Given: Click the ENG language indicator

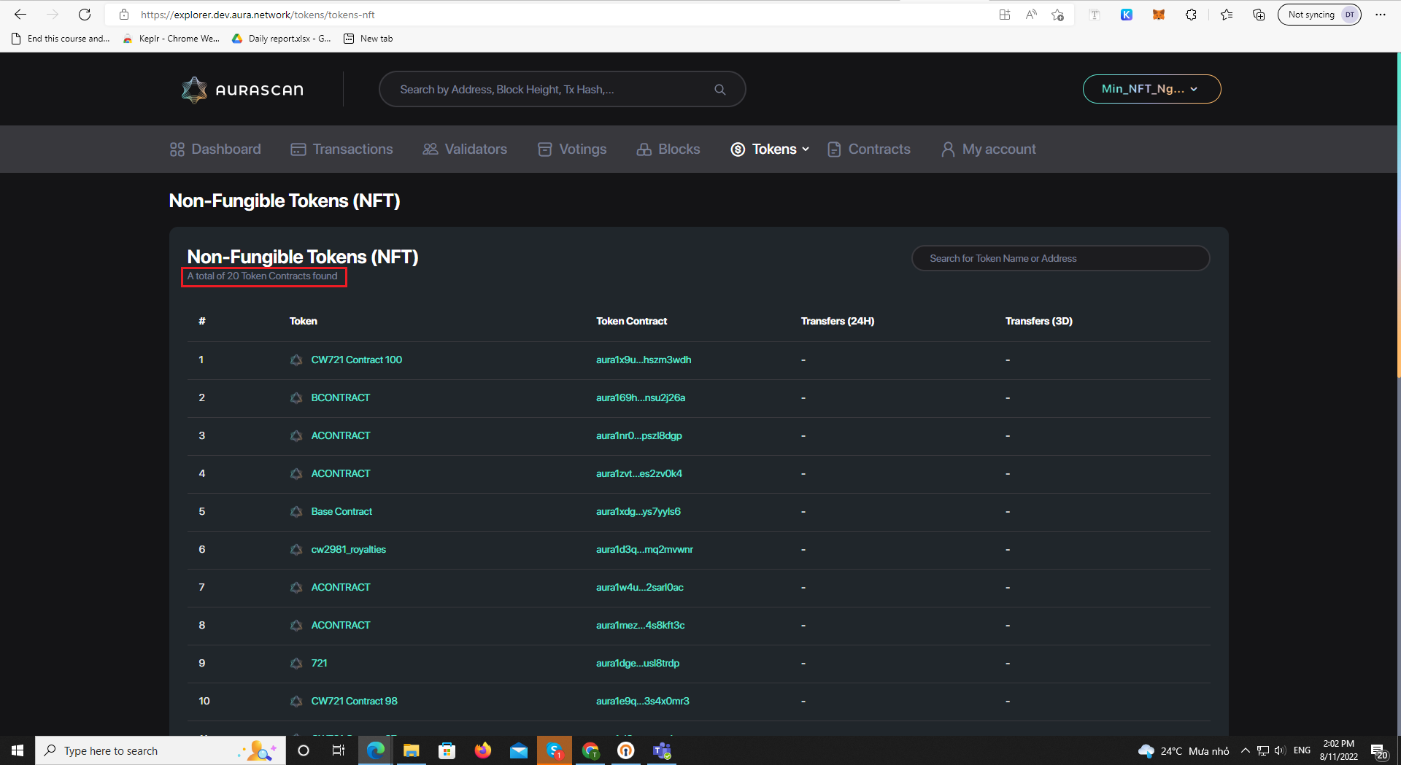Looking at the screenshot, I should (1302, 750).
